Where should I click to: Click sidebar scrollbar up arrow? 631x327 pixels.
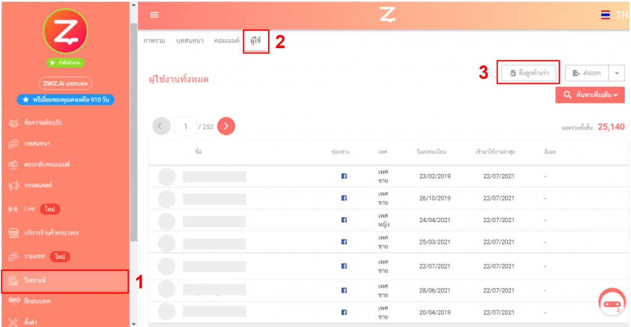133,4
